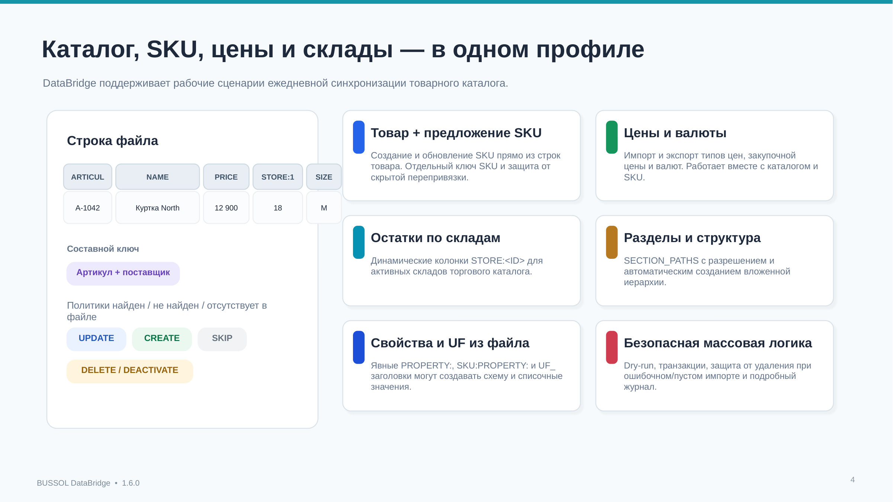The width and height of the screenshot is (893, 502).
Task: Click the 'Остатки по складам' heading
Action: (436, 238)
